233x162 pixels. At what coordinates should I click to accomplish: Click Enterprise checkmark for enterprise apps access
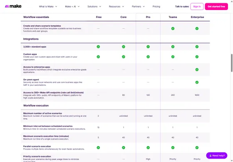(197, 70)
